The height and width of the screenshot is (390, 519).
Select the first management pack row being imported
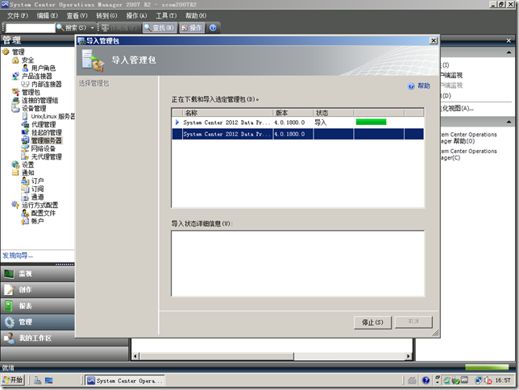[x=297, y=122]
